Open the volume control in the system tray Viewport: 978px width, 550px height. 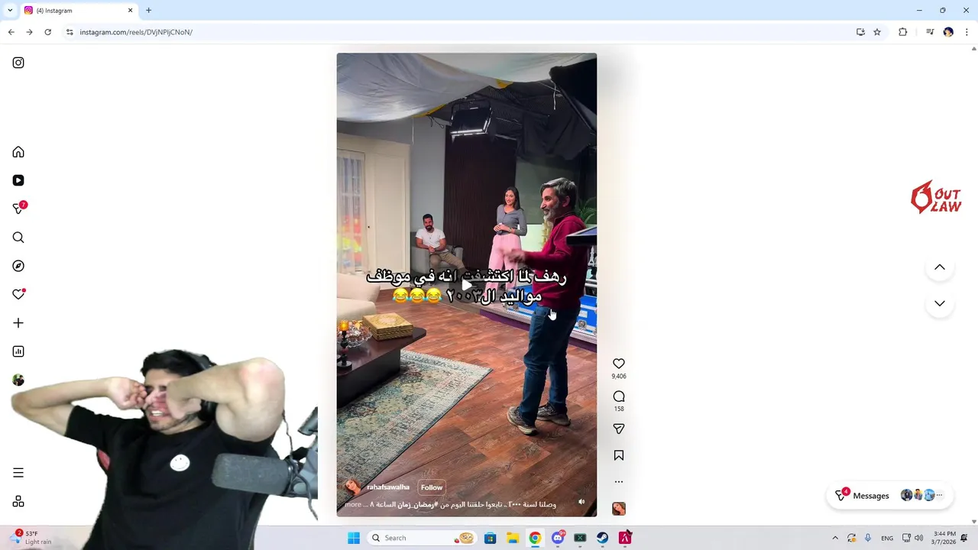[918, 538]
